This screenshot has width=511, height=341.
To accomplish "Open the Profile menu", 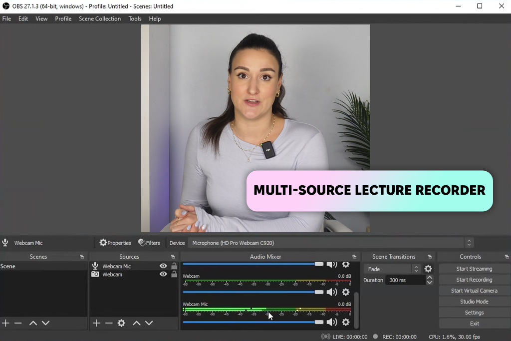I will (x=63, y=18).
